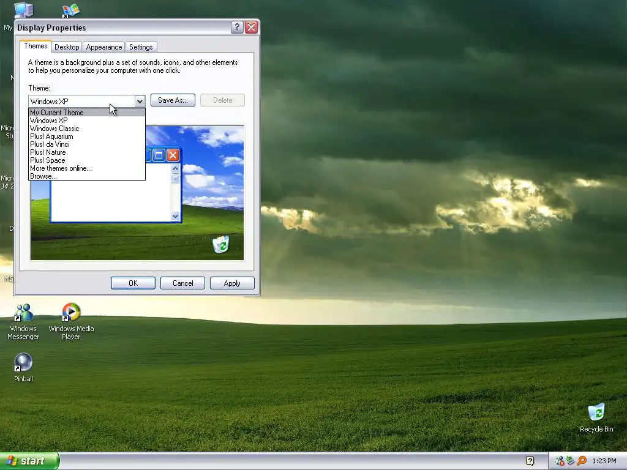627x470 pixels.
Task: Choose Plus! da Vinci theme
Action: pos(87,144)
